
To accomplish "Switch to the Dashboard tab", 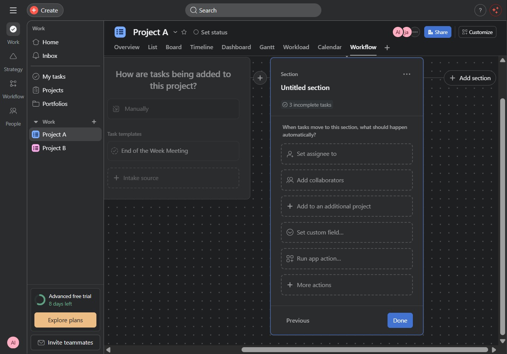I will 236,47.
